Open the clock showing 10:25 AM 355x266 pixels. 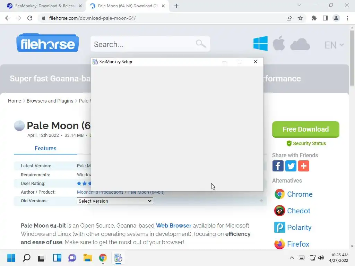(339, 258)
